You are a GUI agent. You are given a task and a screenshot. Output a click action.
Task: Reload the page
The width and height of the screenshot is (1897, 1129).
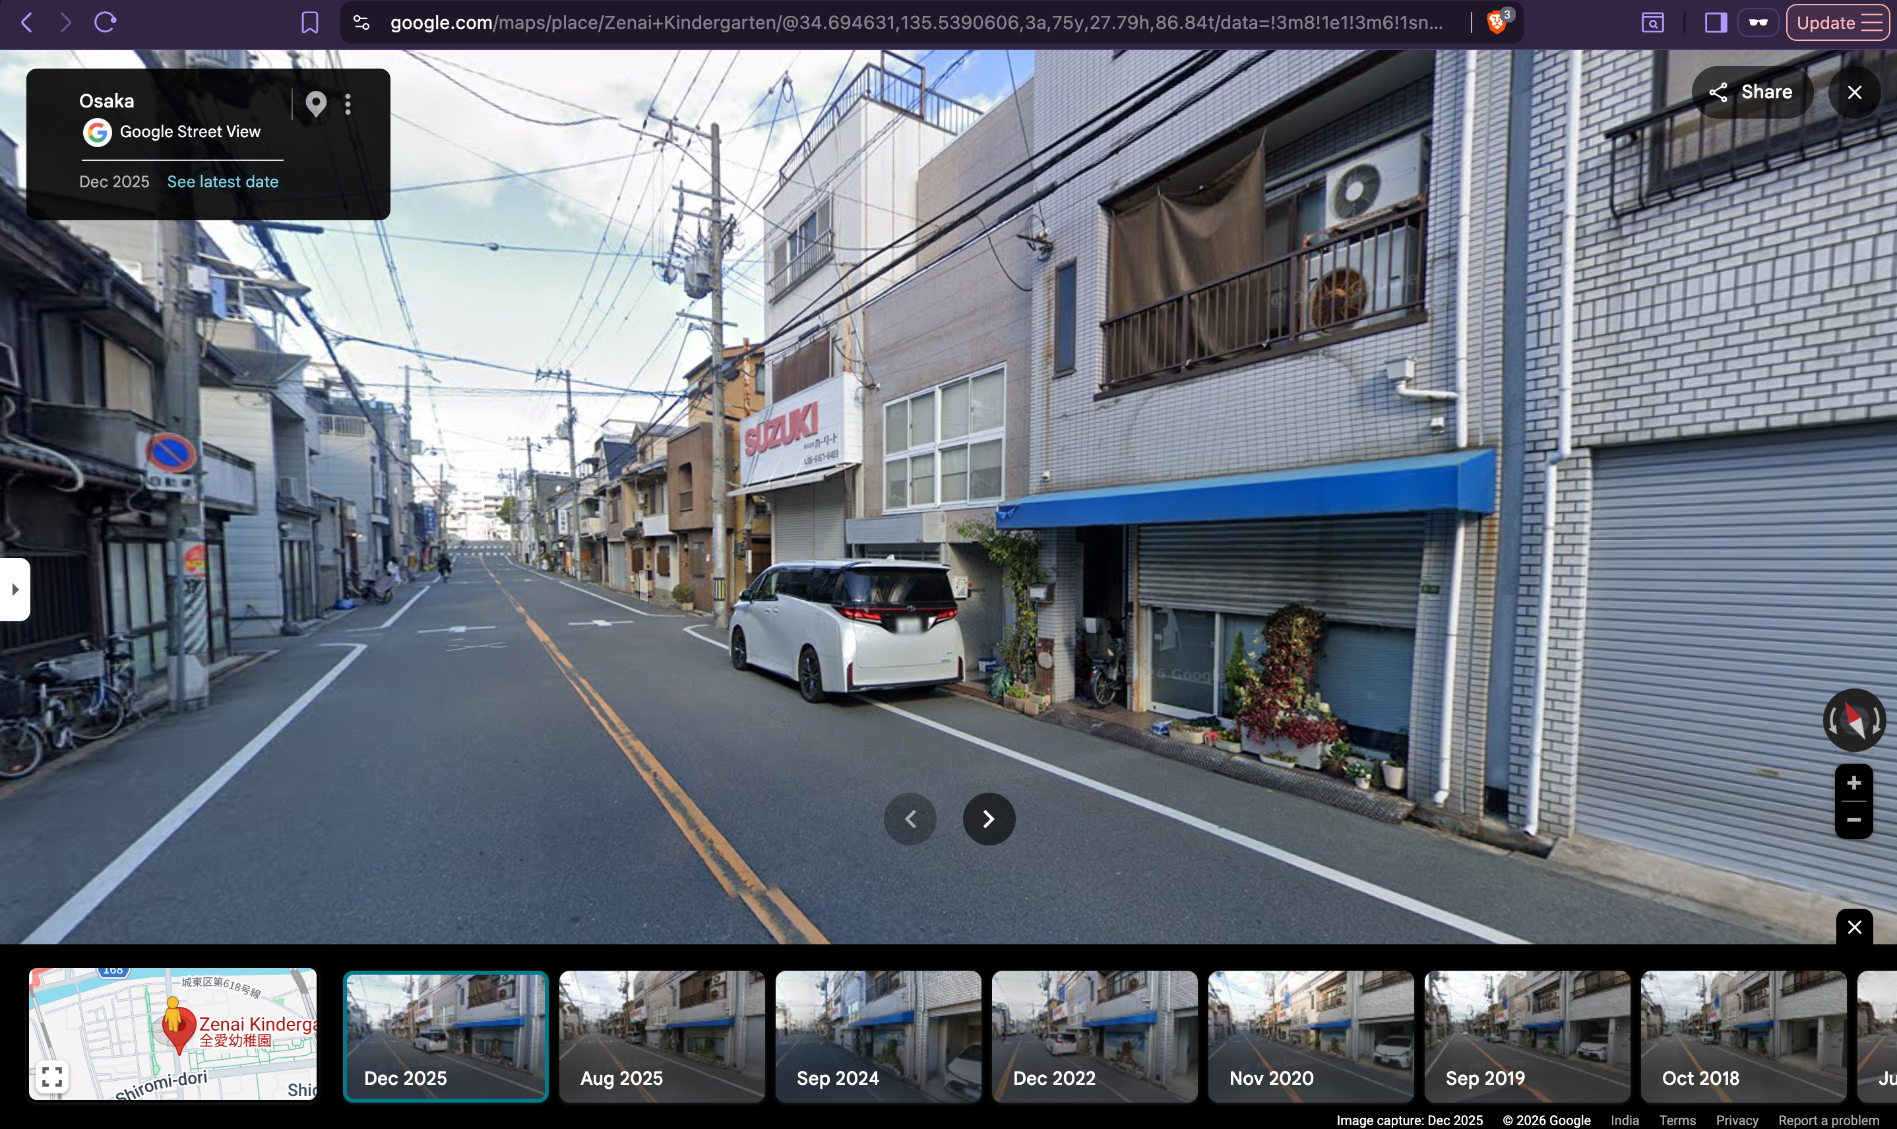(x=105, y=22)
